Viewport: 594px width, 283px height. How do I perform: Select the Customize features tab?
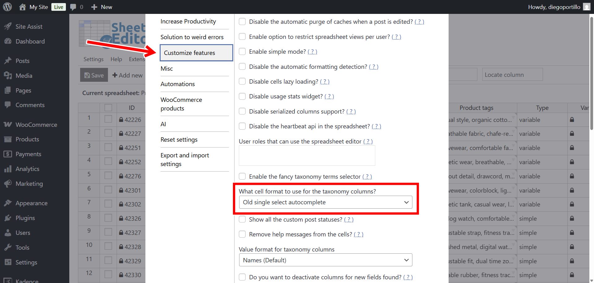[196, 53]
